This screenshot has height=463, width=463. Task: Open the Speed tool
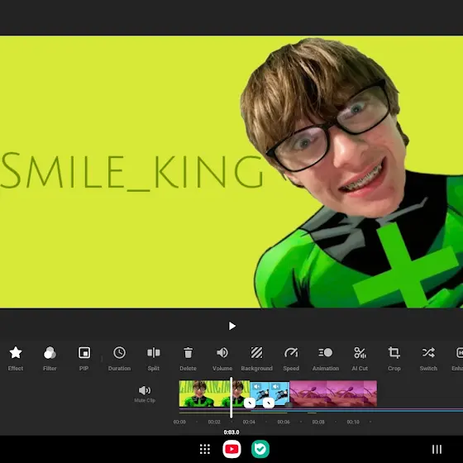coord(291,358)
